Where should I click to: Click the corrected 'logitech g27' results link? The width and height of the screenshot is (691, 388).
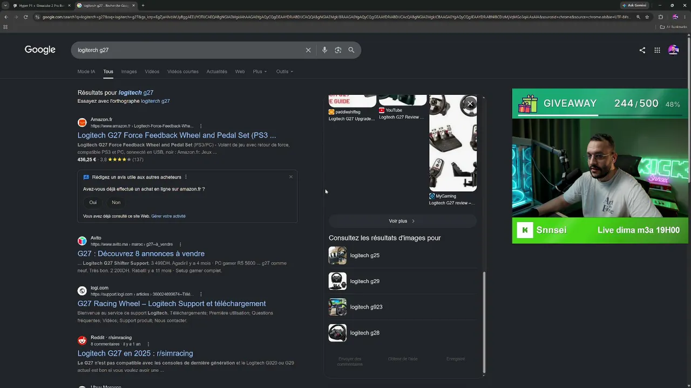point(136,93)
